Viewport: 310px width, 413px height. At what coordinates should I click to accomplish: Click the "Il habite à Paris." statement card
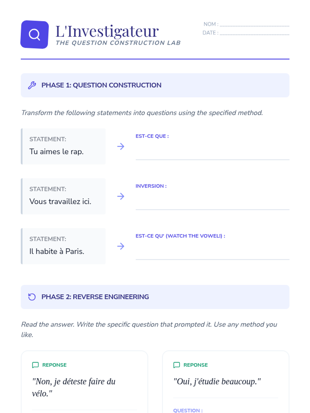pos(63,246)
